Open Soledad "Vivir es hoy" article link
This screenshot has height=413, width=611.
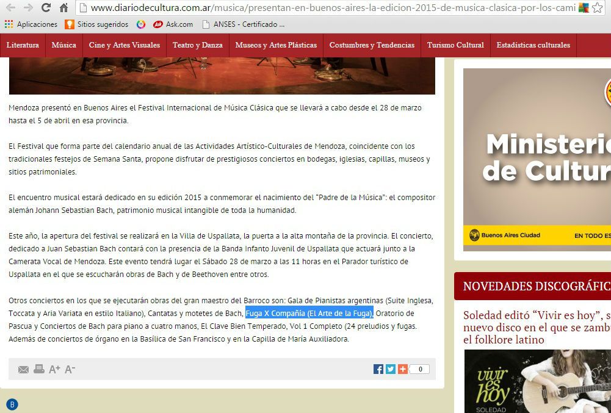(x=537, y=327)
